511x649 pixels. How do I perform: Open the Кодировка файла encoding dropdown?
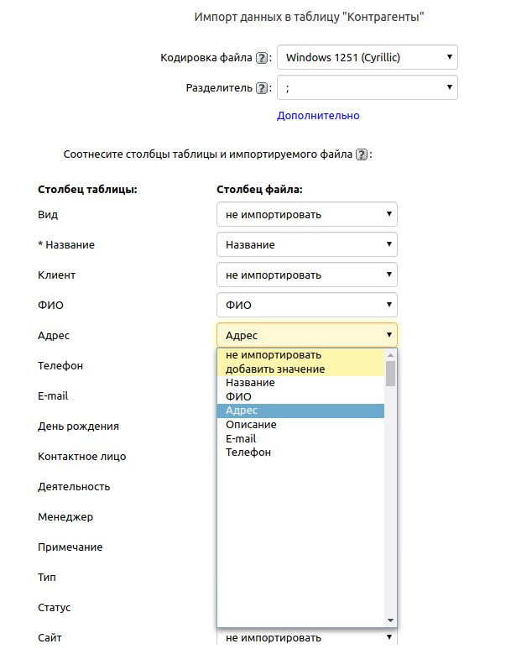tap(367, 58)
